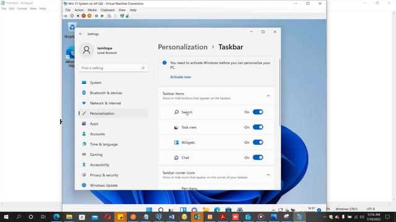Show hidden icons in the host system tray
The image size is (396, 222).
point(324,216)
